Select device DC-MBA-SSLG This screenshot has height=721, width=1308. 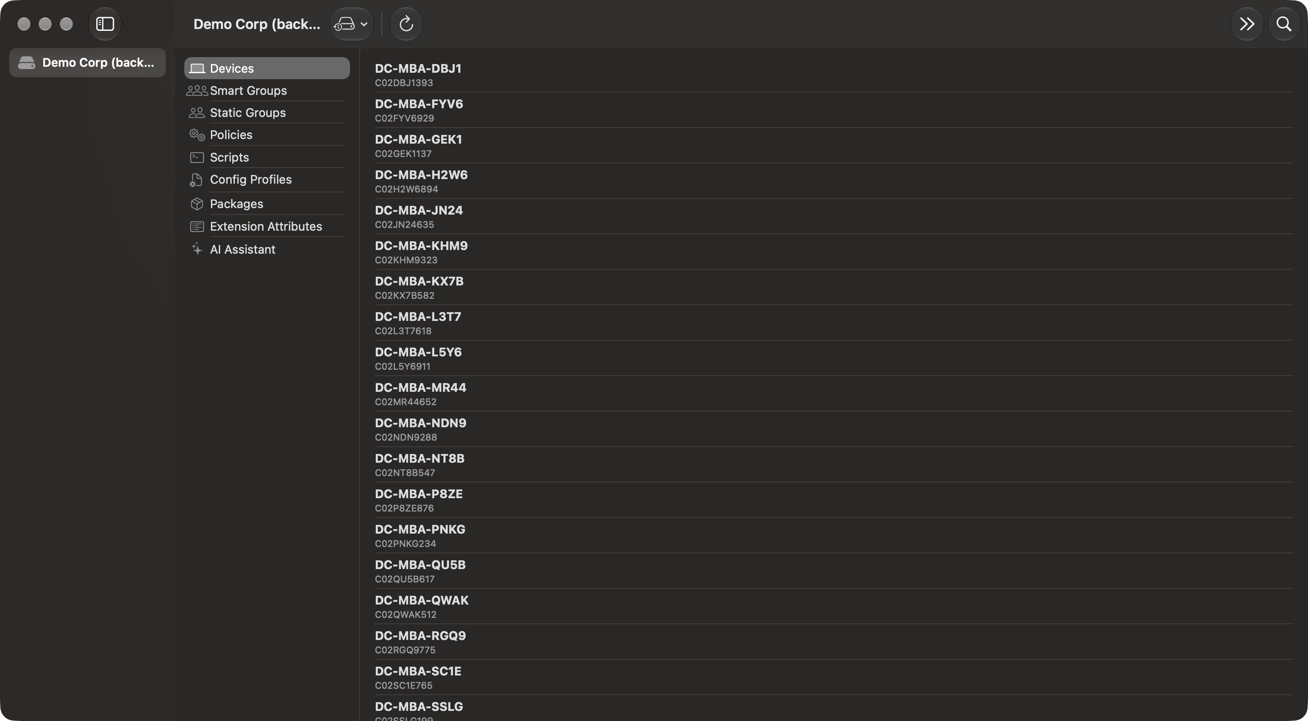834,709
